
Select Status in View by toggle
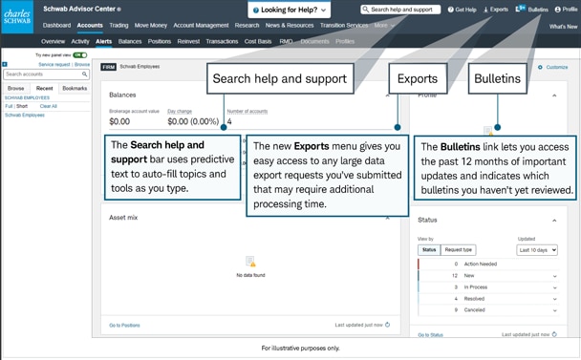click(429, 249)
